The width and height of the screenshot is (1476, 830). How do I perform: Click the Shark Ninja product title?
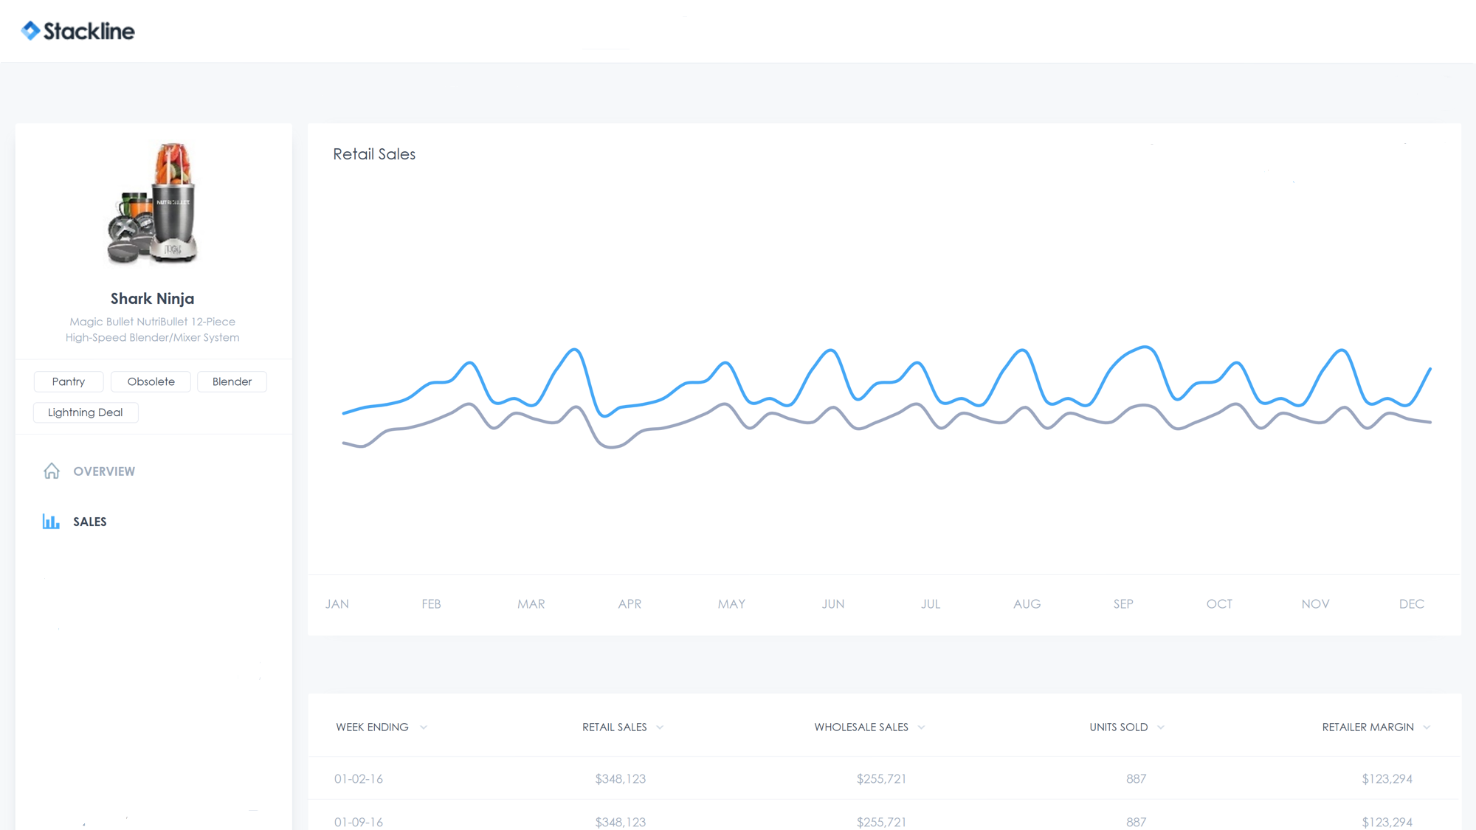pos(153,299)
